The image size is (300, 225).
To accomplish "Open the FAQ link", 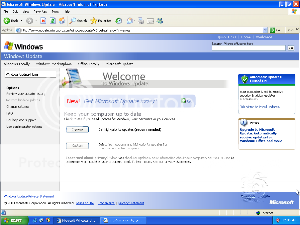I will point(10,113).
